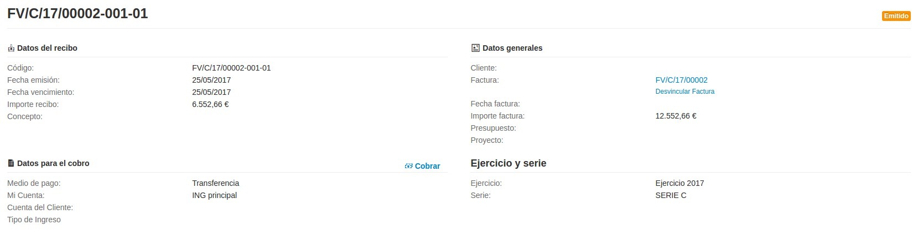Click the Datos para el cobro document icon
Image resolution: width=918 pixels, height=230 pixels.
[11, 163]
